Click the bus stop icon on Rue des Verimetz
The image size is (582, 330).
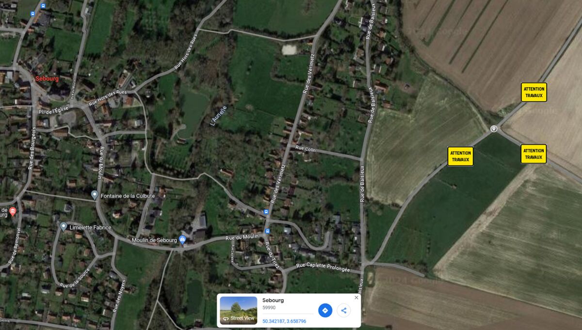265,212
